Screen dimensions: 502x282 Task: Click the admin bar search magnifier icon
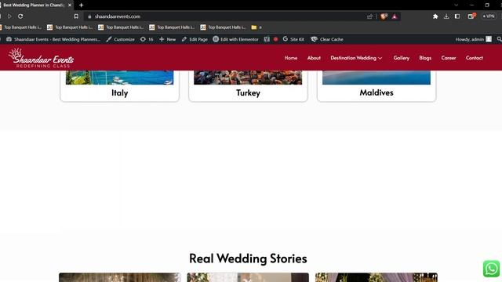coord(499,39)
